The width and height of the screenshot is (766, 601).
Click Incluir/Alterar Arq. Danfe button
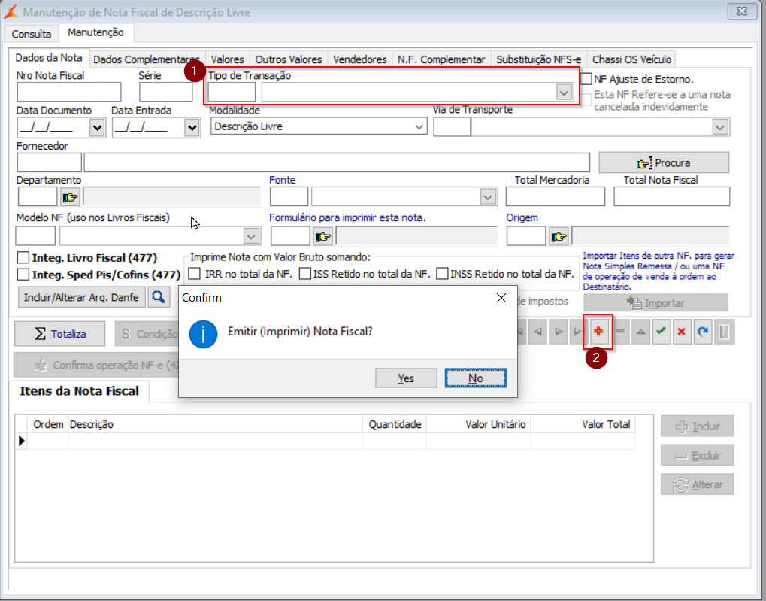[x=82, y=297]
